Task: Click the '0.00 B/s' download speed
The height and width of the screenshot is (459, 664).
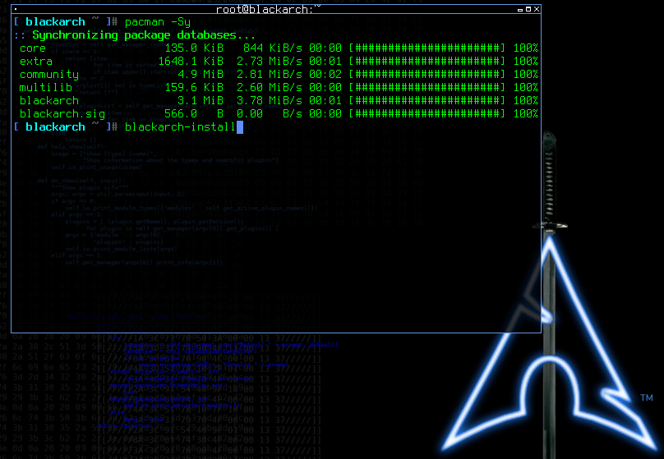Action: point(270,114)
